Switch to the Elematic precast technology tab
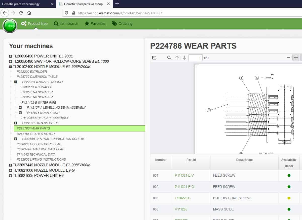This screenshot has height=220, width=302. (x=21, y=4)
